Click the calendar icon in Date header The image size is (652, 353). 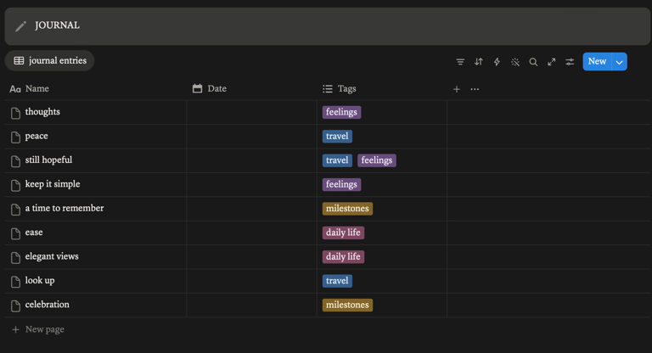(197, 88)
